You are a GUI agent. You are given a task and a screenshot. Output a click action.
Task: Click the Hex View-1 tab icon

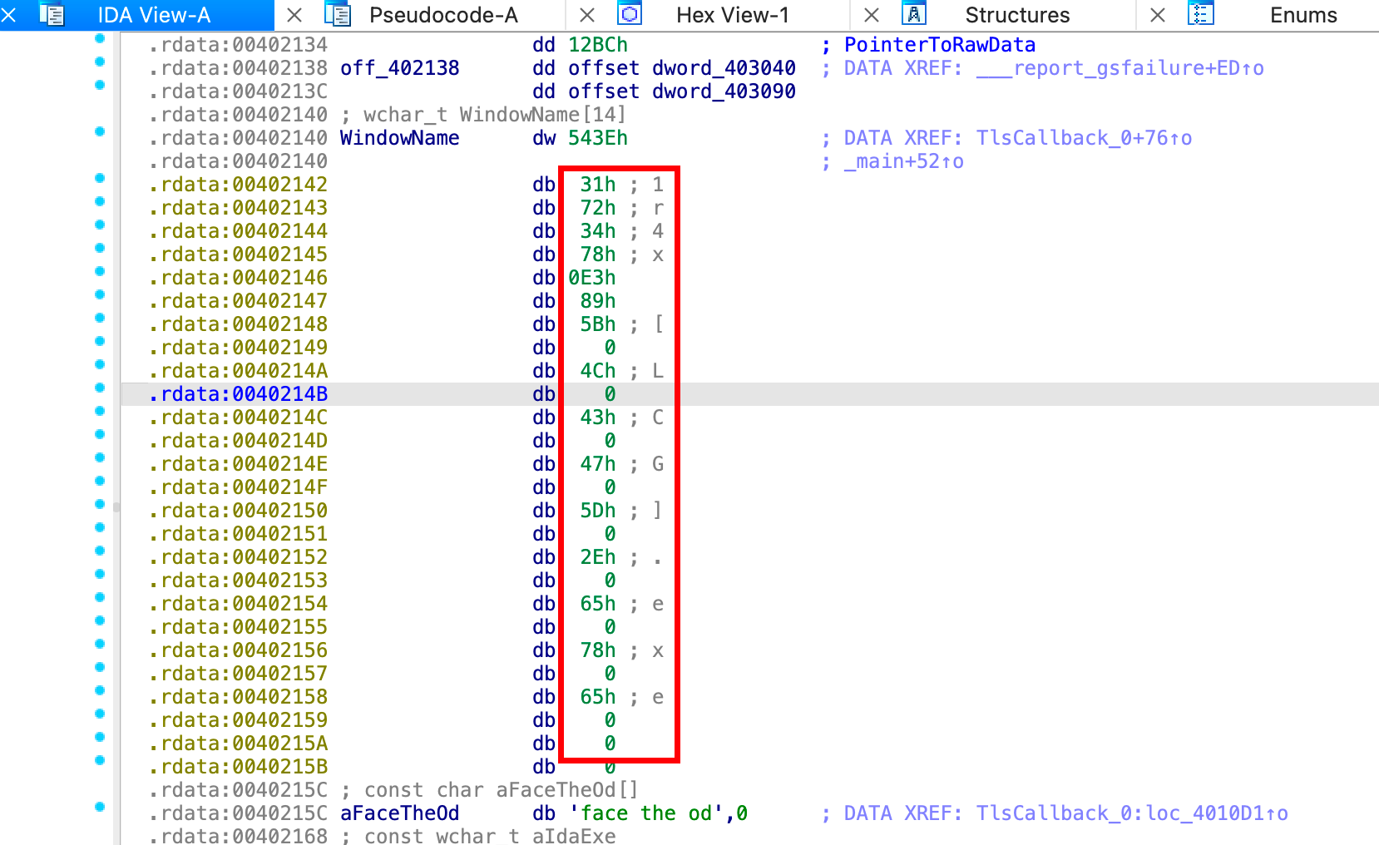630,15
